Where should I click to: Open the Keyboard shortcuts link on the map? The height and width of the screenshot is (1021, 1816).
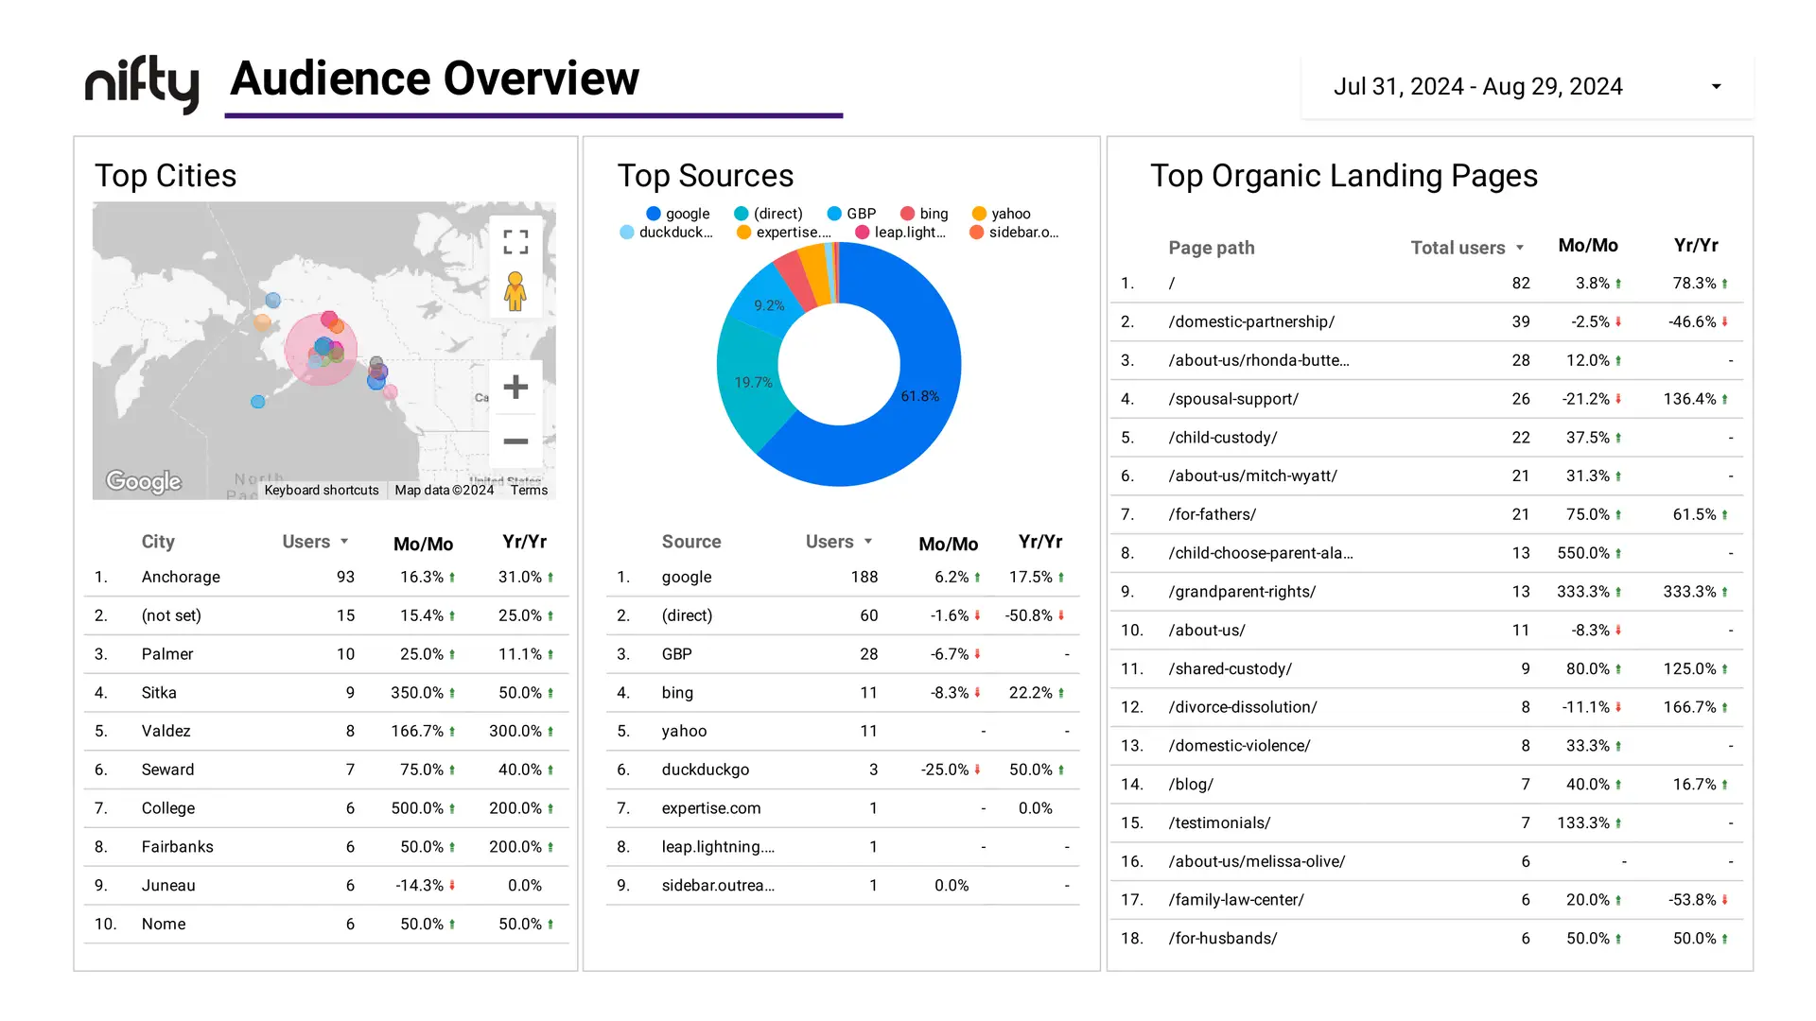(x=321, y=490)
